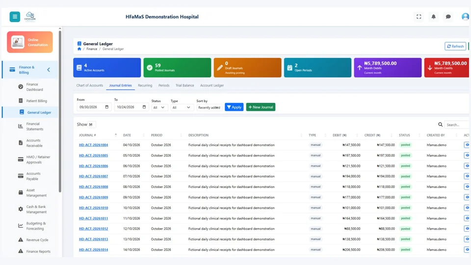Switch to Chart of Accounts tab

[x=89, y=85]
